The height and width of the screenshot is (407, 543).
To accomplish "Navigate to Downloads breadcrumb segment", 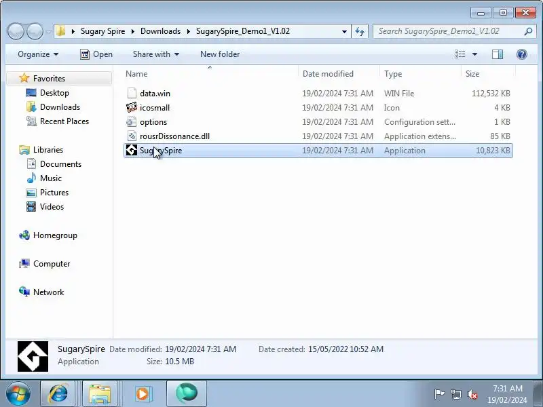I will 160,31.
